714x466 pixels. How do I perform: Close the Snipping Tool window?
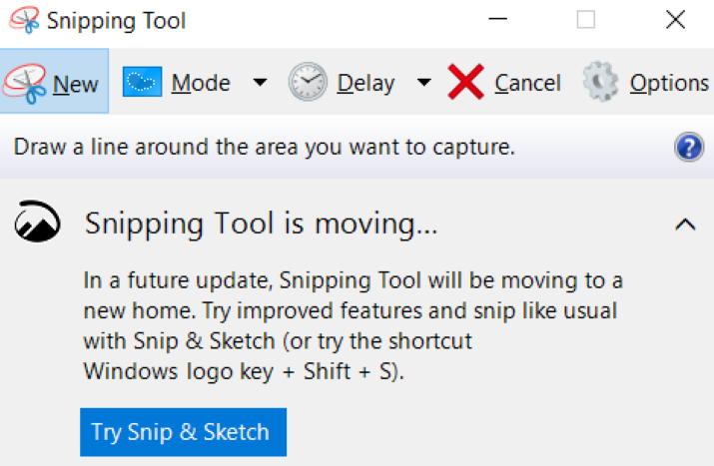point(675,20)
